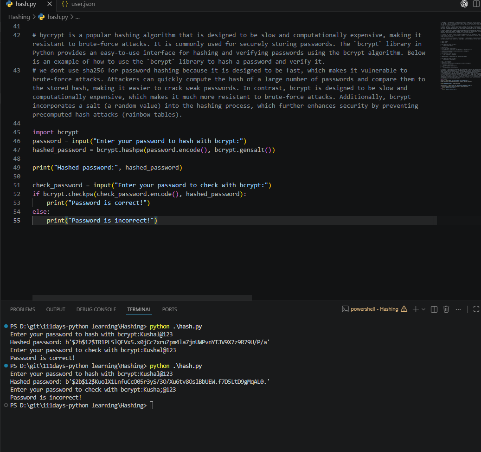This screenshot has height=452, width=481.
Task: Click the terminal warning triangle icon
Action: [x=404, y=309]
